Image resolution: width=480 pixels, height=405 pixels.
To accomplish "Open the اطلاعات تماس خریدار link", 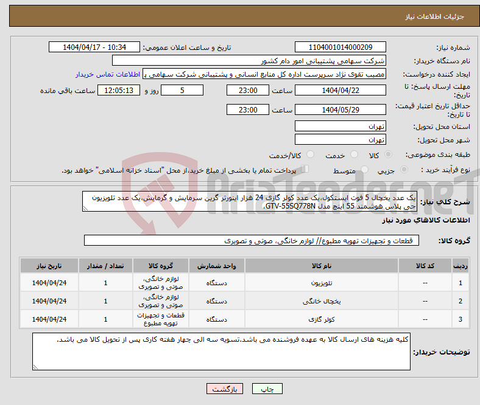I will (108, 74).
